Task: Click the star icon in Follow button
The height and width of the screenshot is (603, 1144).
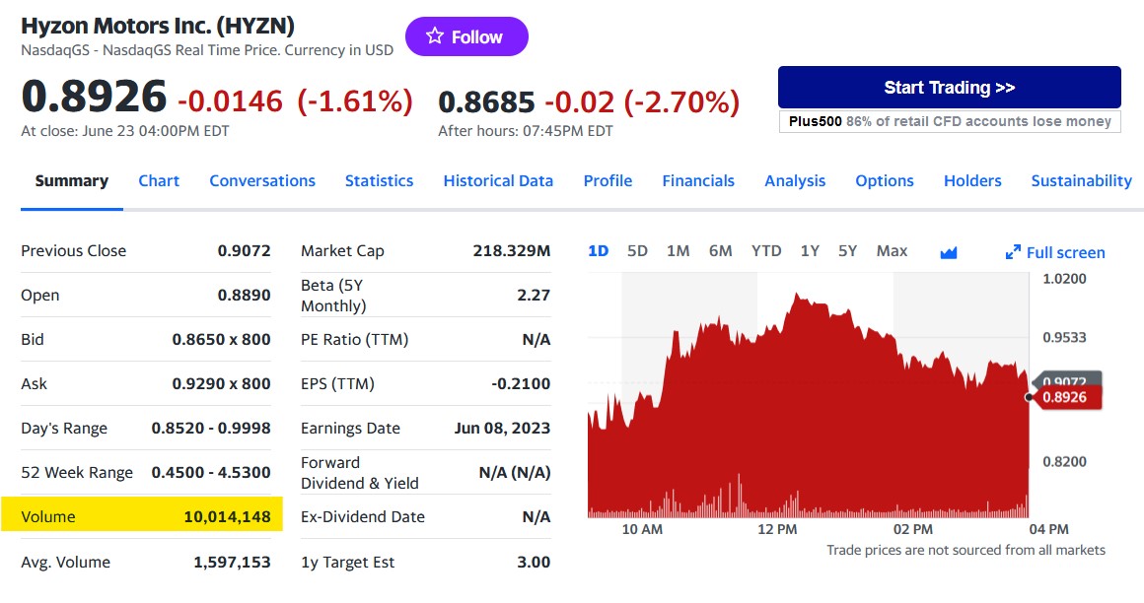Action: (x=435, y=36)
